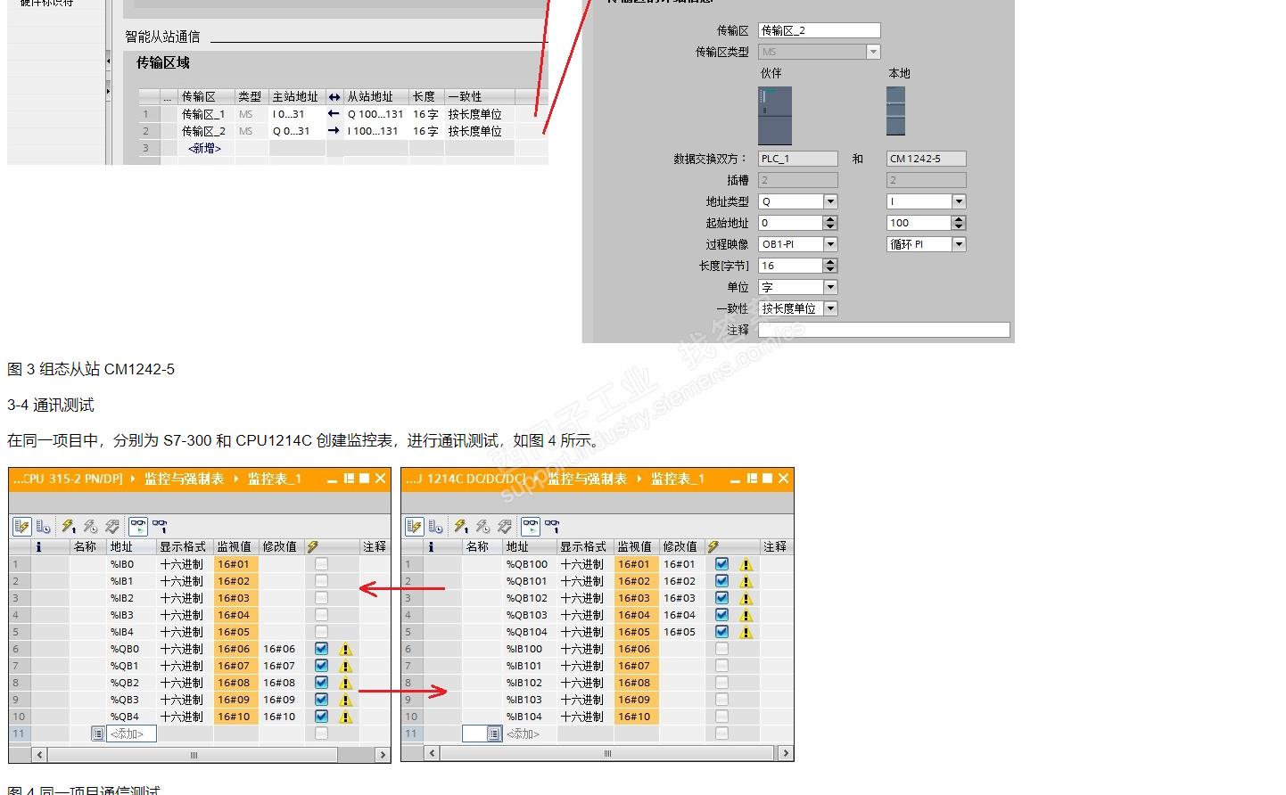Open partner 地址类型 dropdown showing Q
This screenshot has height=795, width=1286.
830,201
